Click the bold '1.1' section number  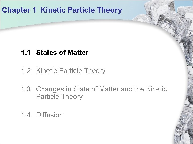[26, 53]
